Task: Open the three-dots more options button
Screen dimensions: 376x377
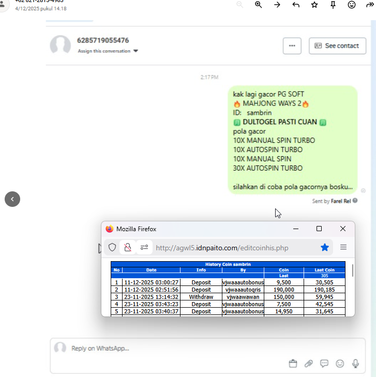Action: (x=292, y=46)
